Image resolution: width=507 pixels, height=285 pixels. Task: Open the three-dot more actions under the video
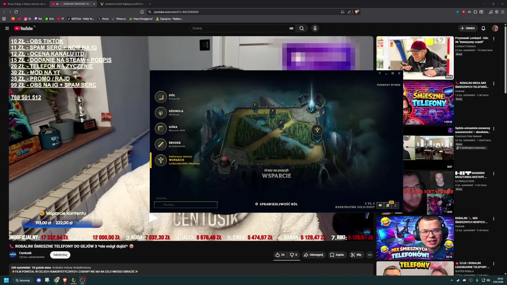(x=370, y=255)
